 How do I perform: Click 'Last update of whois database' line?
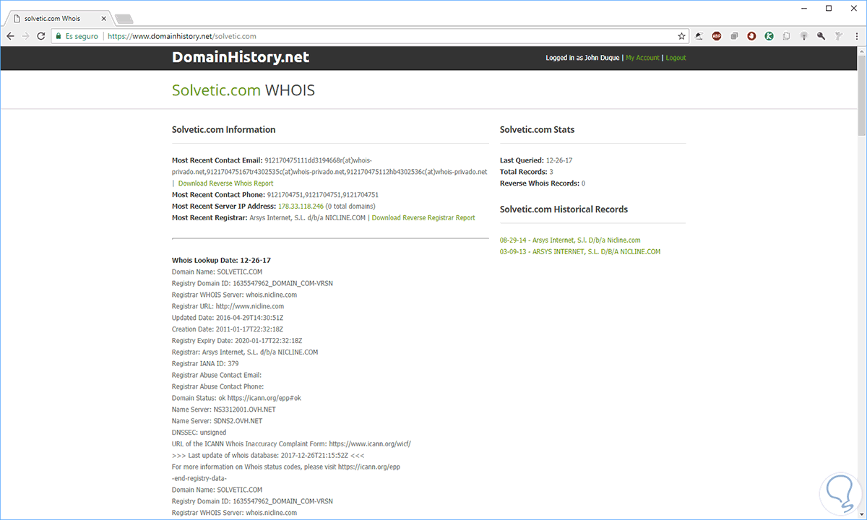(267, 456)
